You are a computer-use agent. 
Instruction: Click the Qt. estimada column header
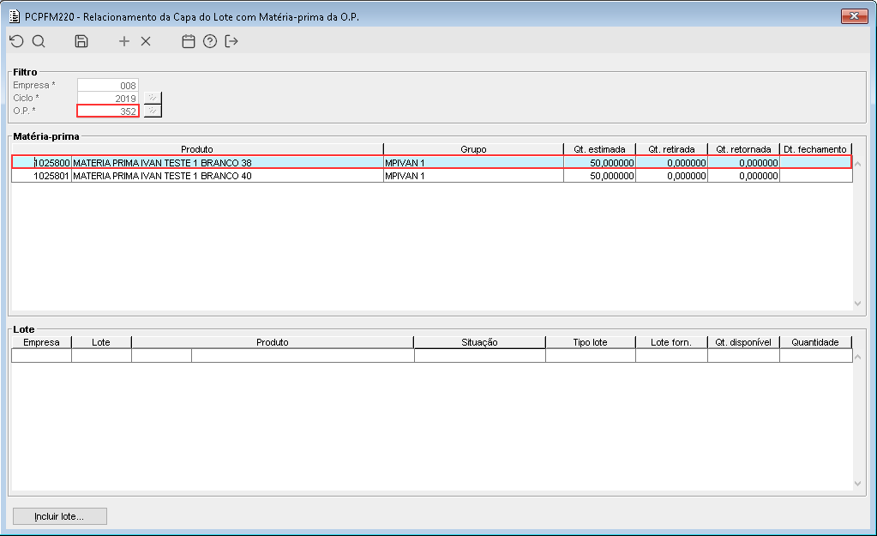(599, 149)
